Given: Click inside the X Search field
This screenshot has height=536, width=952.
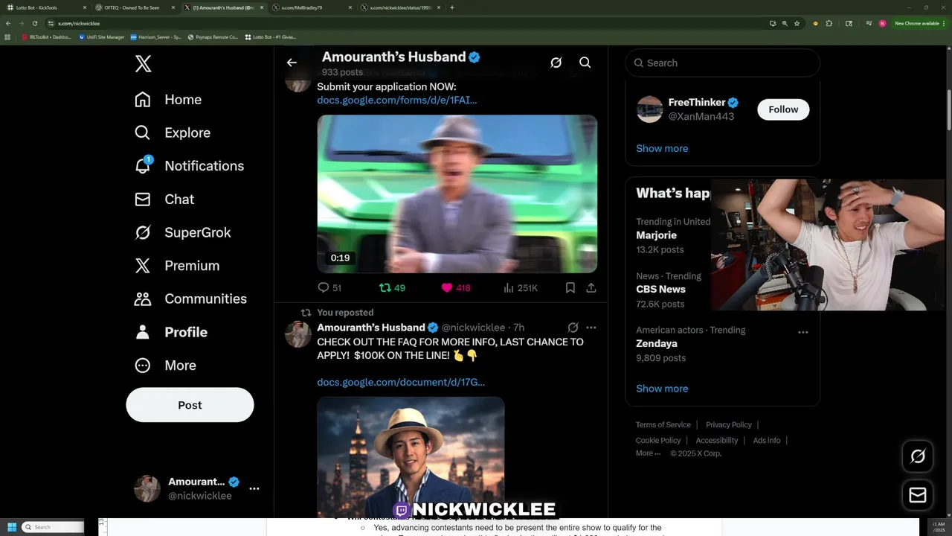Looking at the screenshot, I should click(722, 63).
